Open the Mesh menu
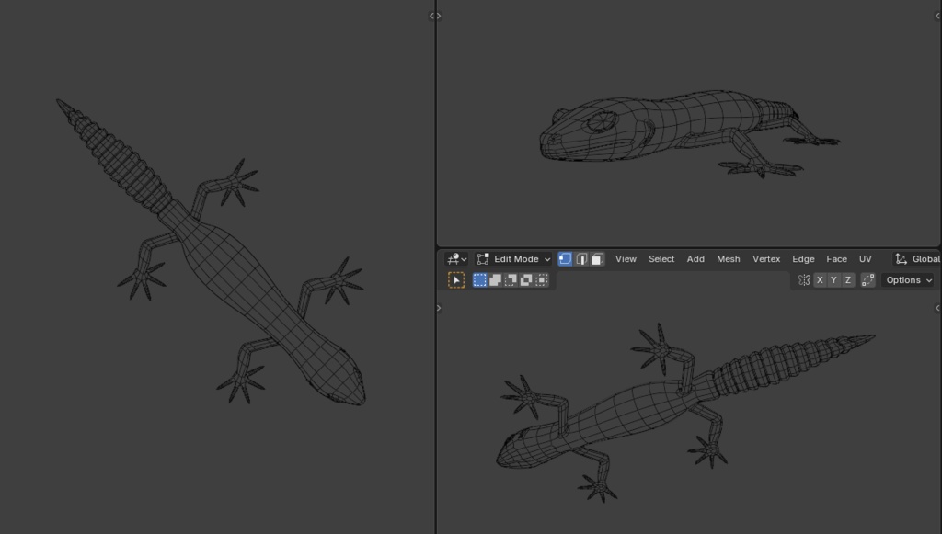 (x=728, y=259)
